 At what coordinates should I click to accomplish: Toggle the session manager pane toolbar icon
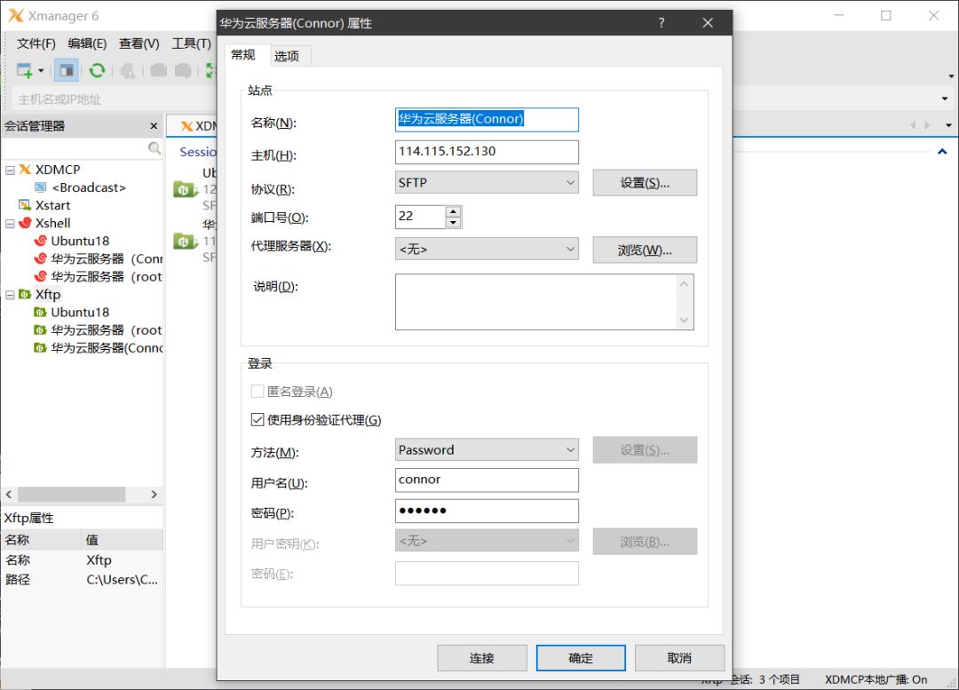(66, 70)
